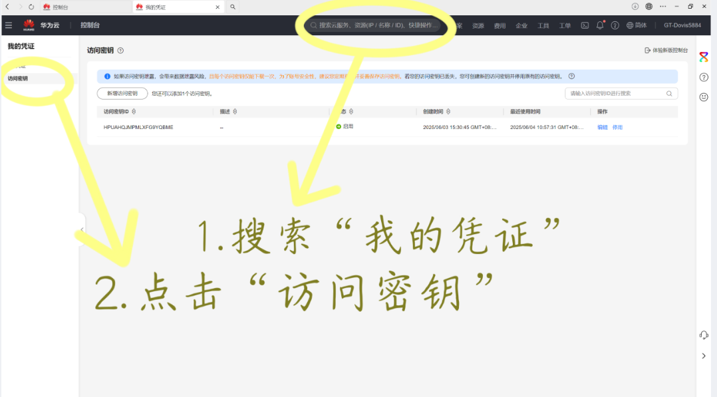
Task: Sort by 创建时间 column arrows
Action: coord(448,112)
